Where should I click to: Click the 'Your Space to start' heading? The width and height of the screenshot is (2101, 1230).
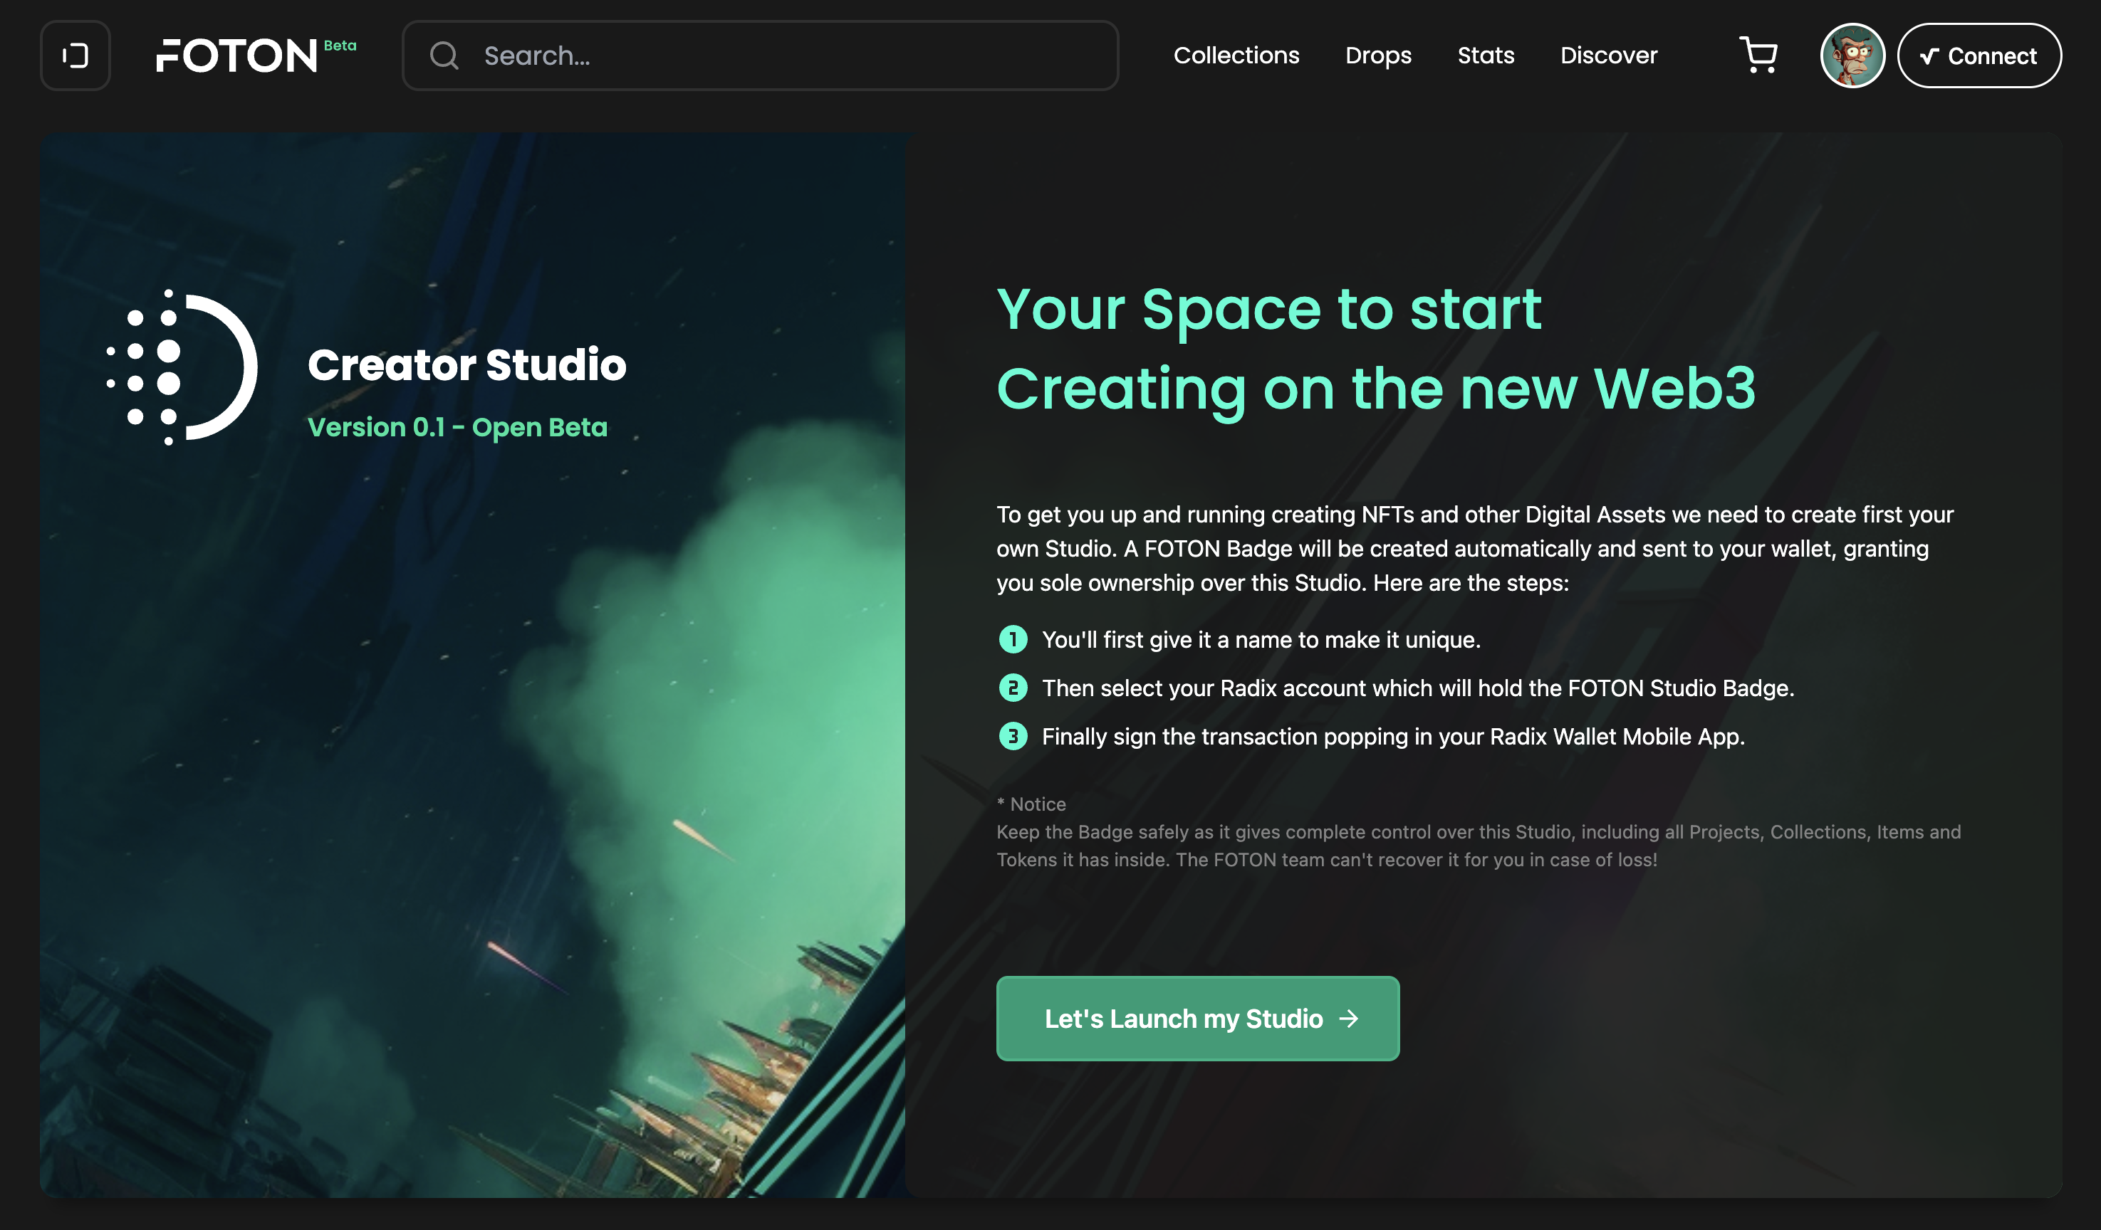[1269, 309]
